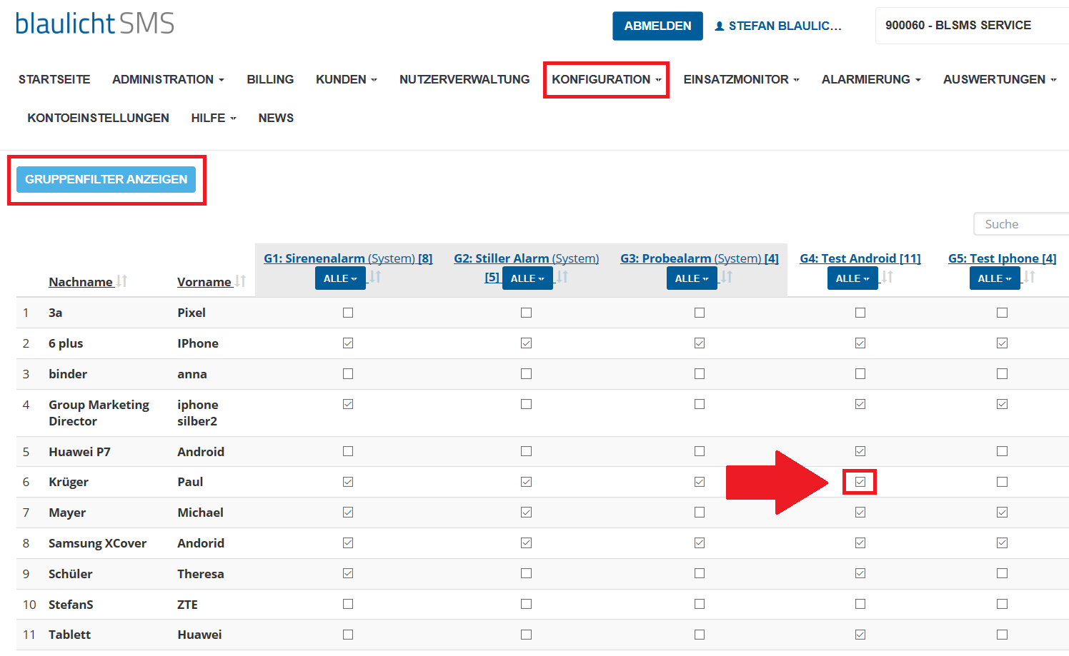1069x656 pixels.
Task: Check G3 Probealarm for binder anna
Action: point(700,374)
